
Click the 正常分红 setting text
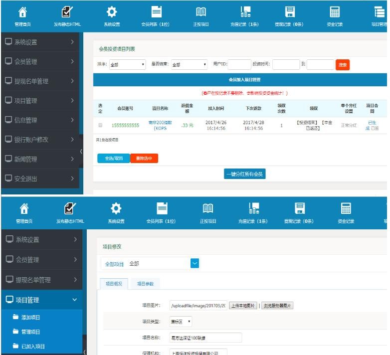(x=349, y=125)
